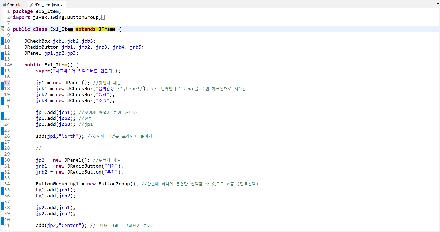The height and width of the screenshot is (232, 440).
Task: Click the JRadioButton jrb1–jrb5 declaration line
Action: pos(84,47)
